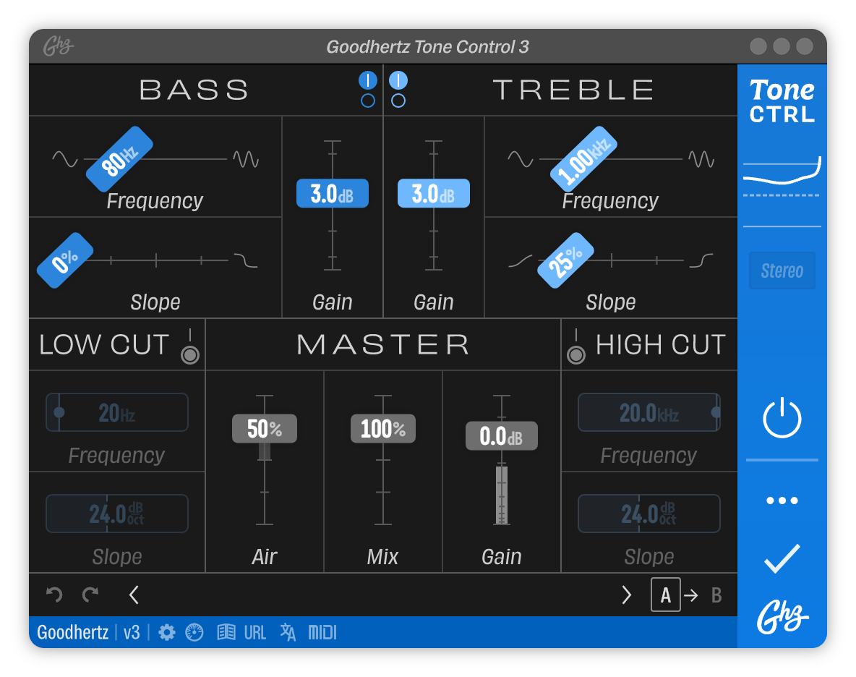Click high-frequency wave icon in Treble Frequency

pyautogui.click(x=701, y=159)
